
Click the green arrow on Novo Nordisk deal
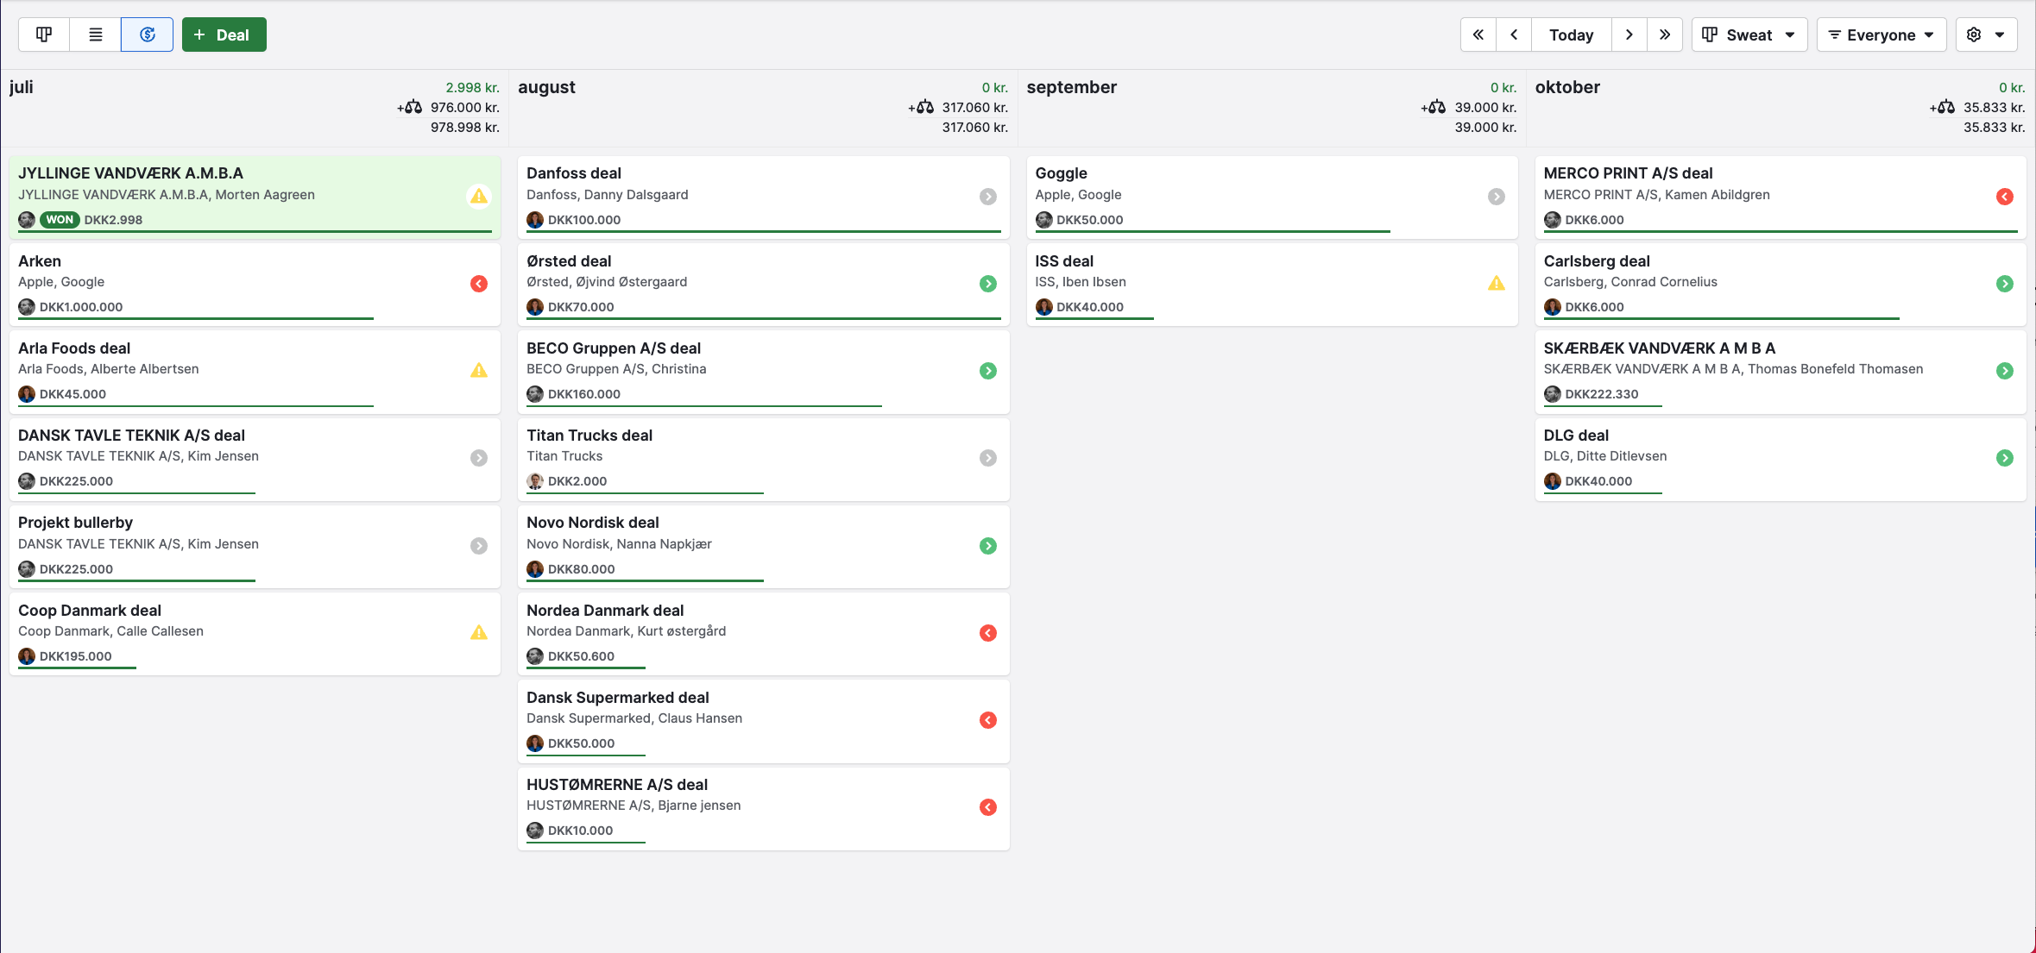coord(988,546)
